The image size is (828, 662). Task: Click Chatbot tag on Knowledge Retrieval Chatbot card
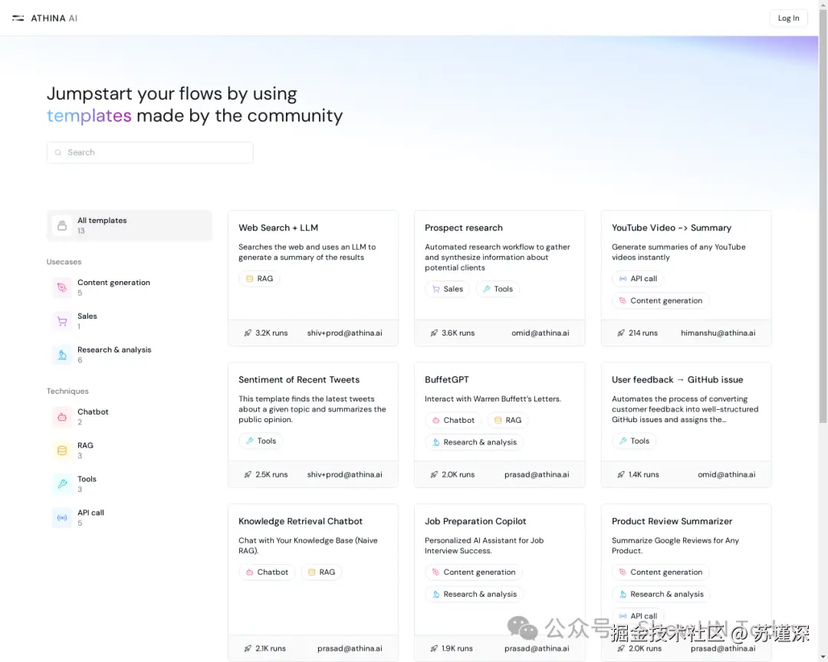pos(267,572)
